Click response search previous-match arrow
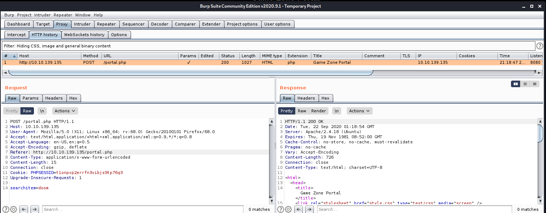The image size is (546, 213). click(x=299, y=209)
